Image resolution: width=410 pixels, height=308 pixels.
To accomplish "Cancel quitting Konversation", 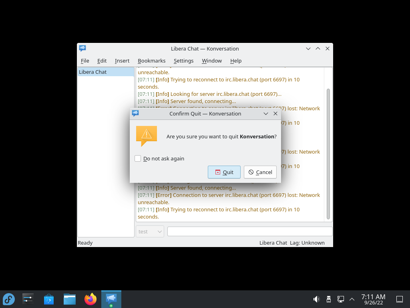I will (x=260, y=172).
